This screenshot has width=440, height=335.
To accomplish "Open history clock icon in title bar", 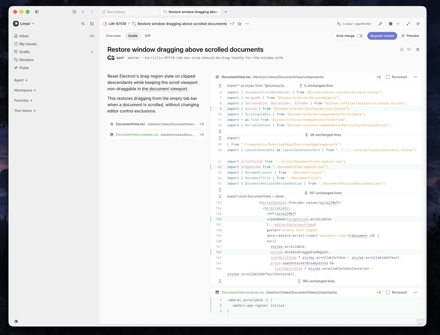I will 74,12.
